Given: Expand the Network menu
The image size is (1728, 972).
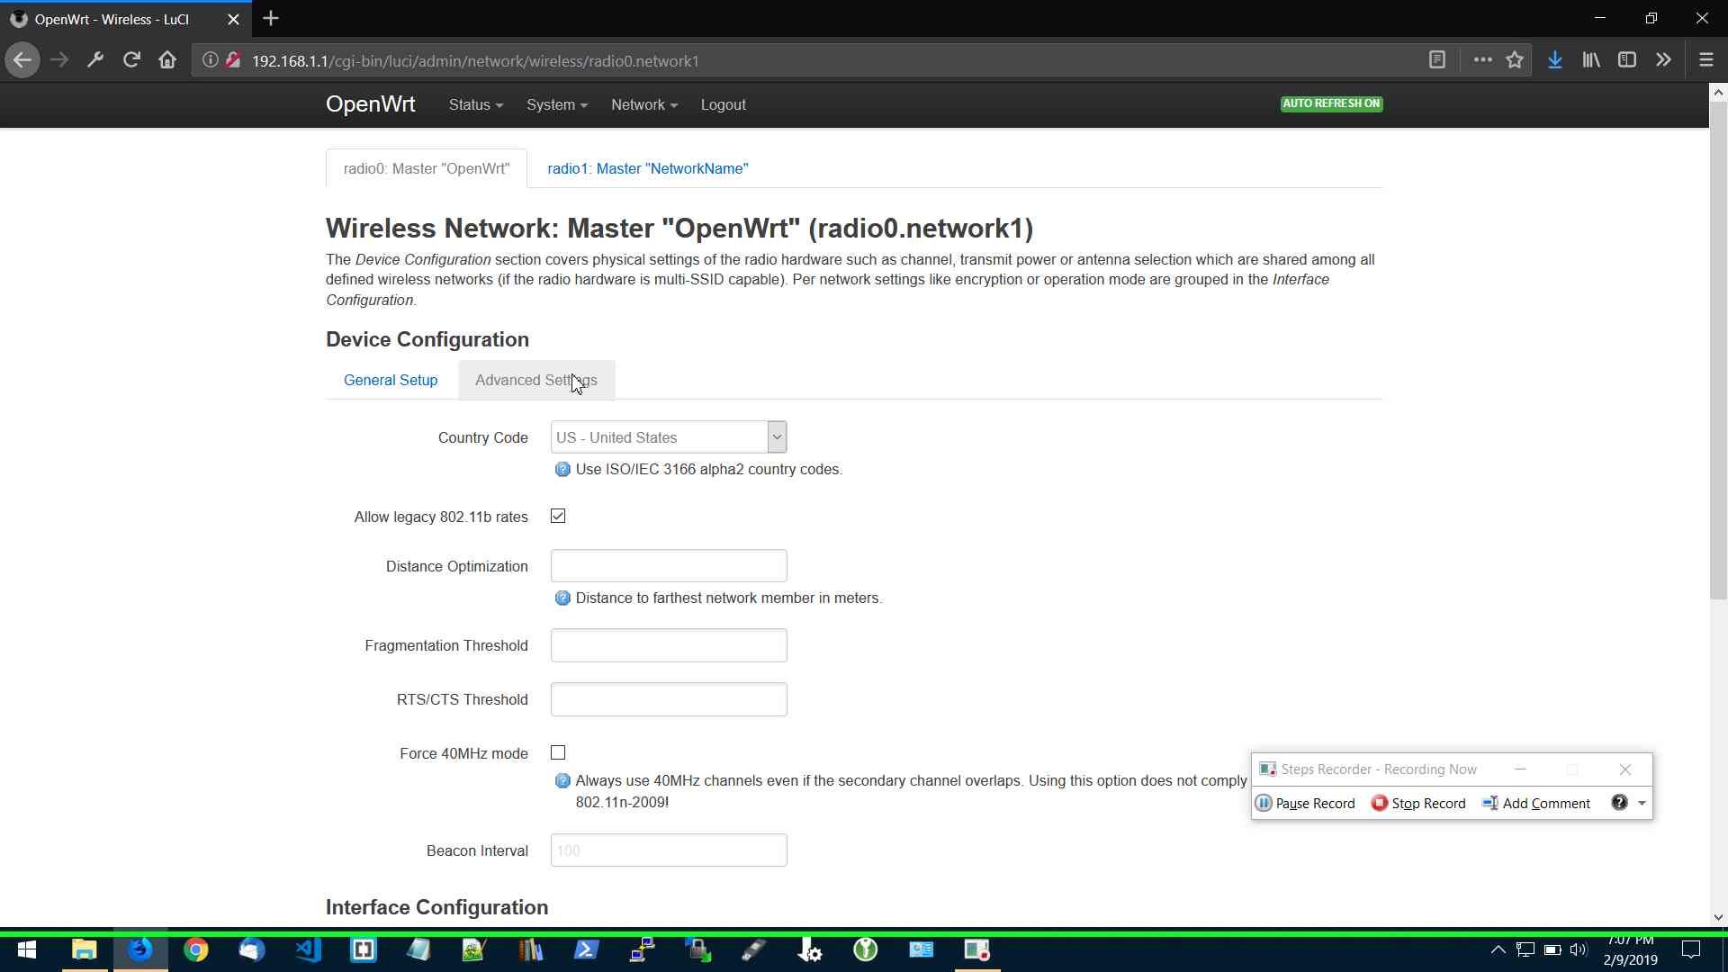Looking at the screenshot, I should (x=643, y=104).
